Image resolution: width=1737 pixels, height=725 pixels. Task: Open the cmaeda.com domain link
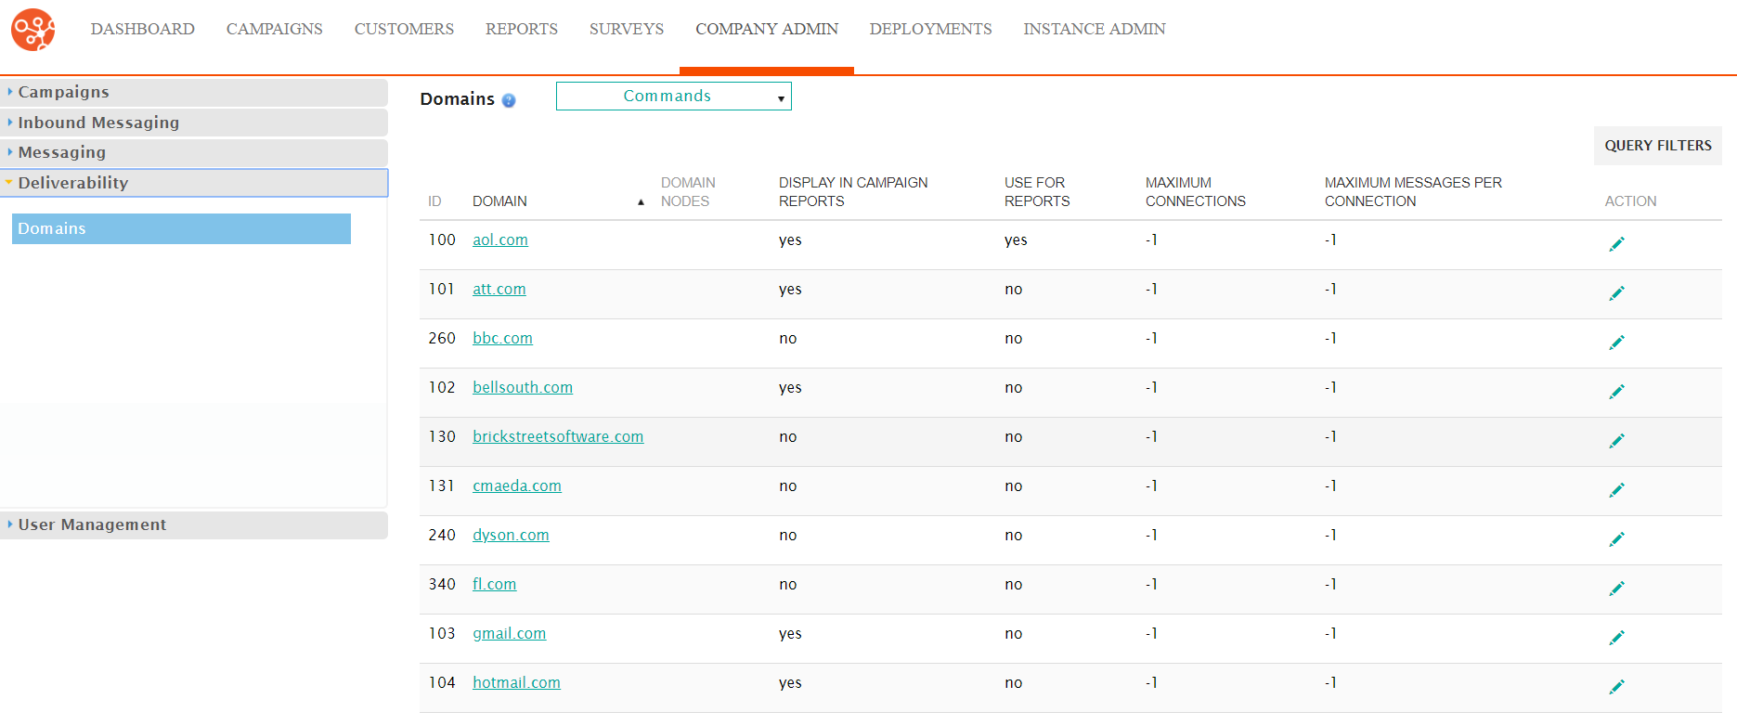[x=517, y=485]
